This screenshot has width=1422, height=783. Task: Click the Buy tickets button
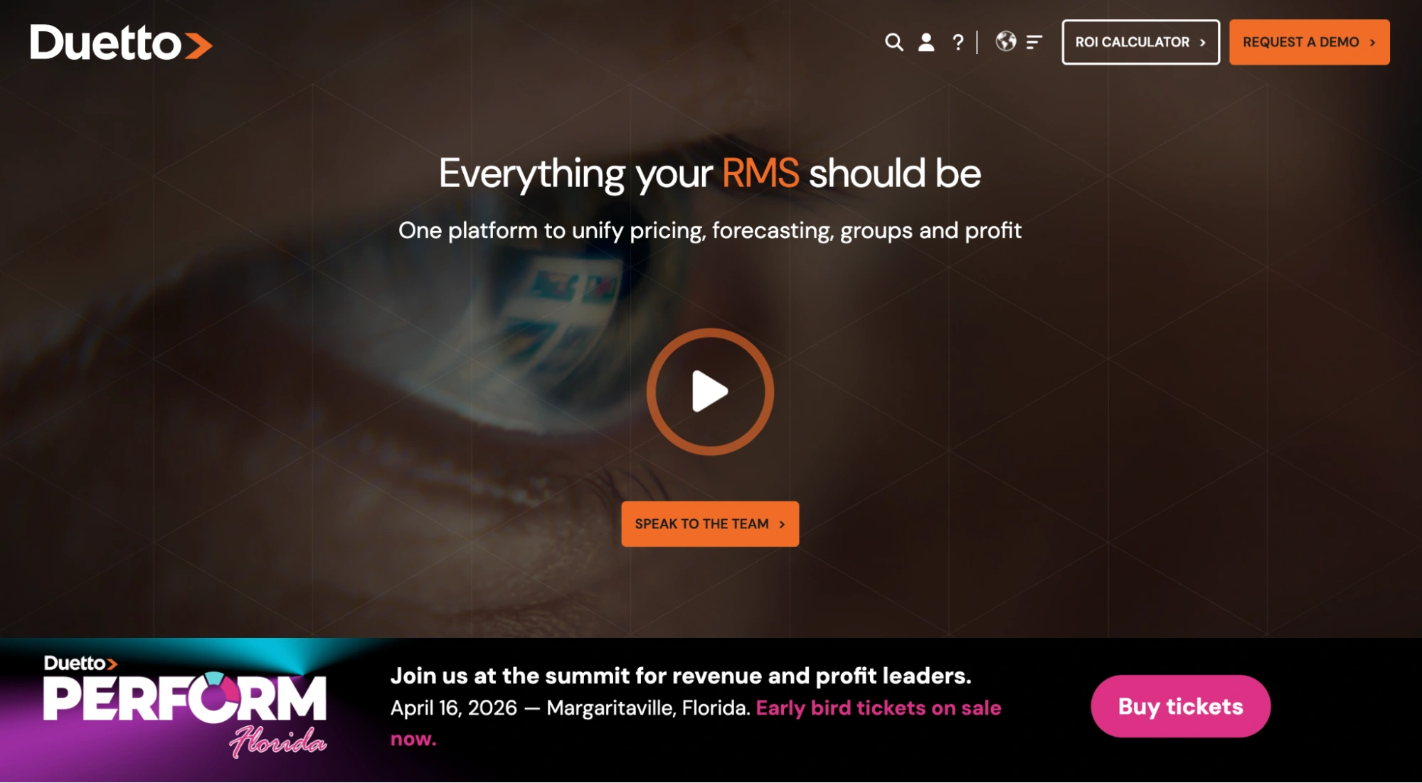click(x=1181, y=706)
